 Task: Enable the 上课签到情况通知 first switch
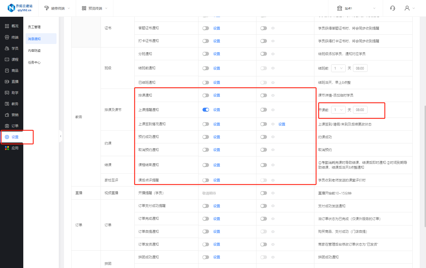click(x=206, y=124)
